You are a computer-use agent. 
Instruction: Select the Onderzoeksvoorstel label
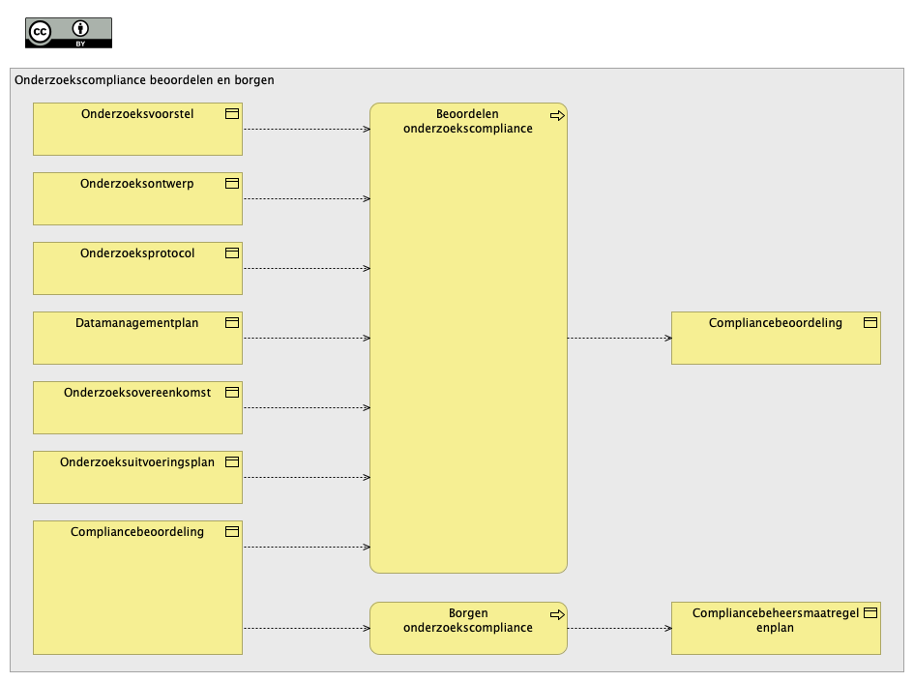[x=137, y=114]
